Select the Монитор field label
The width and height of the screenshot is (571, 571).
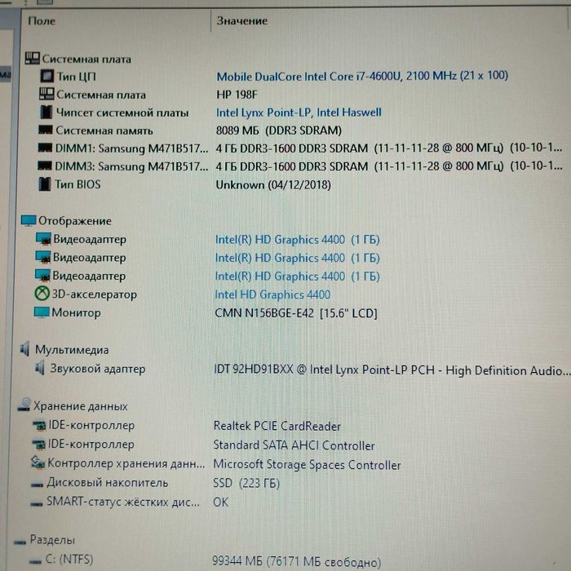[x=76, y=312]
